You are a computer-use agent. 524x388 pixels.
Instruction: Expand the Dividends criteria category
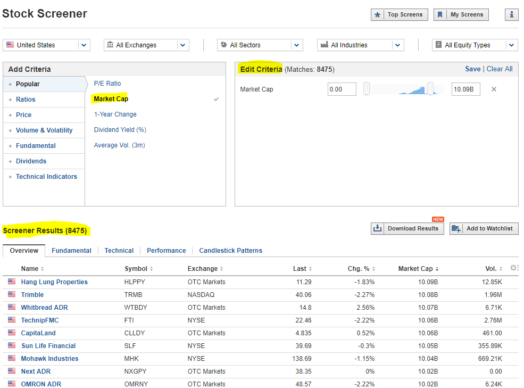44,161
